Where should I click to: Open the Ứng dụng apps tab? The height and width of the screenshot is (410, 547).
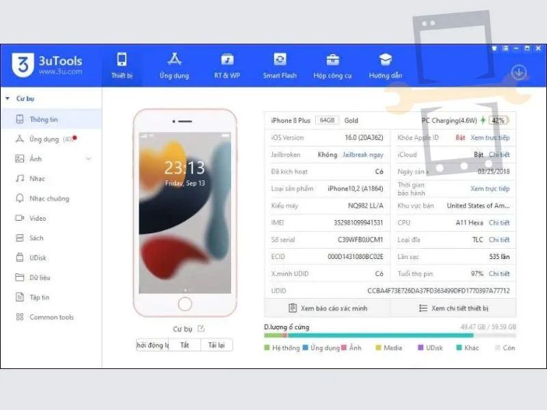pos(174,66)
